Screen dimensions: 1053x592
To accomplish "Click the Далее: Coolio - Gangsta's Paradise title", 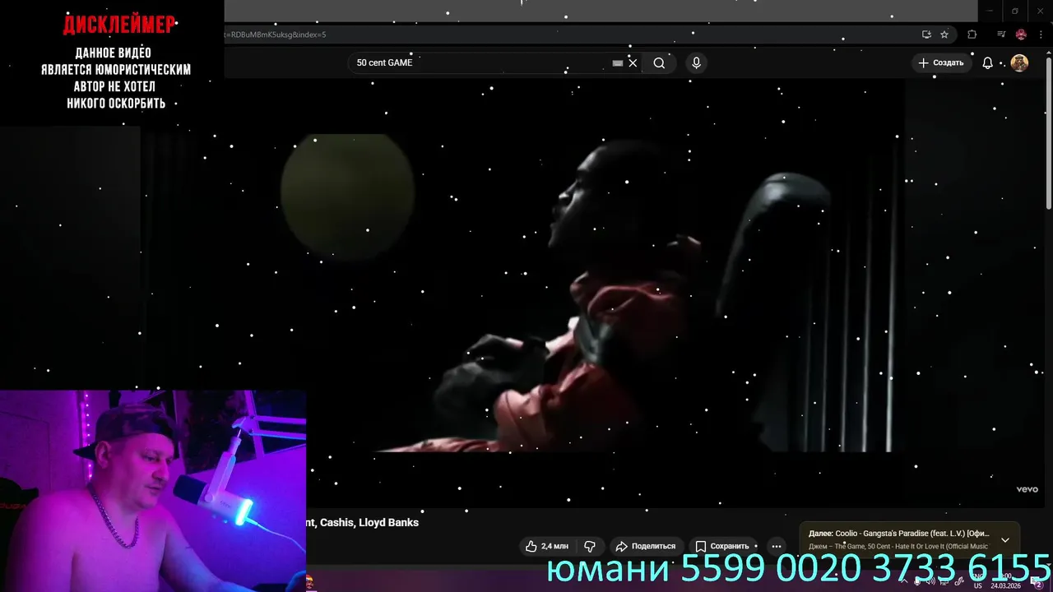I will pyautogui.click(x=898, y=534).
